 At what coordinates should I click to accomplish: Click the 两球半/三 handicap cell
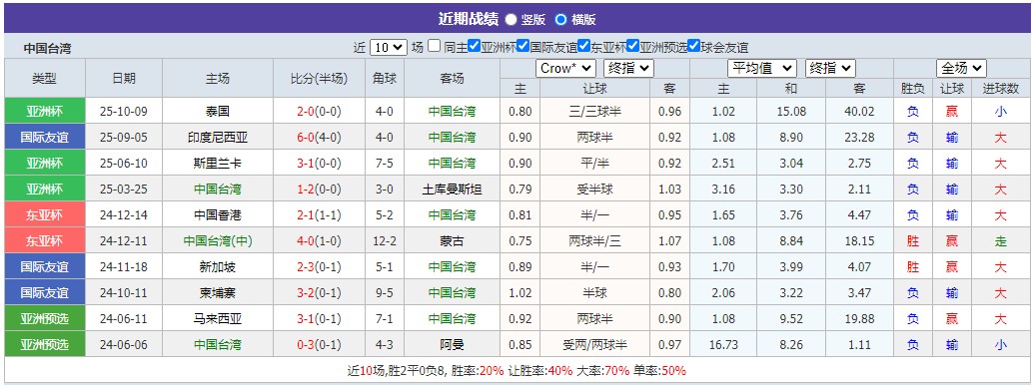point(594,241)
